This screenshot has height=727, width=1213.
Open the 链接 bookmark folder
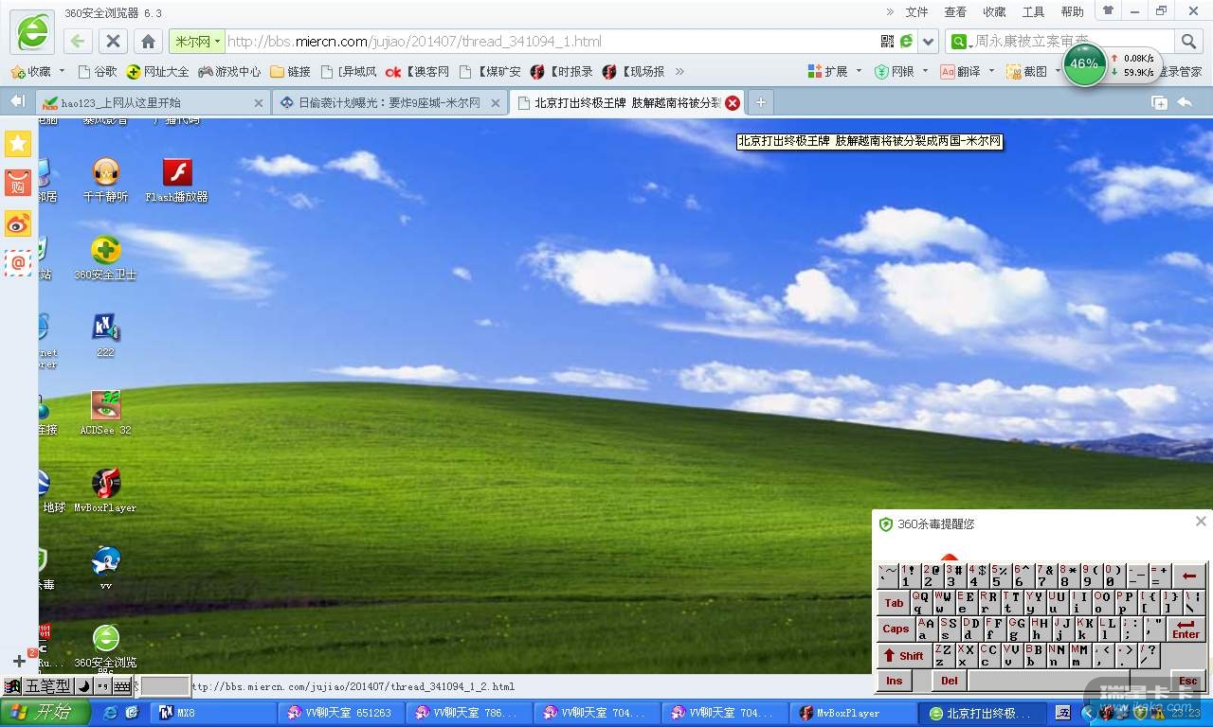(290, 71)
